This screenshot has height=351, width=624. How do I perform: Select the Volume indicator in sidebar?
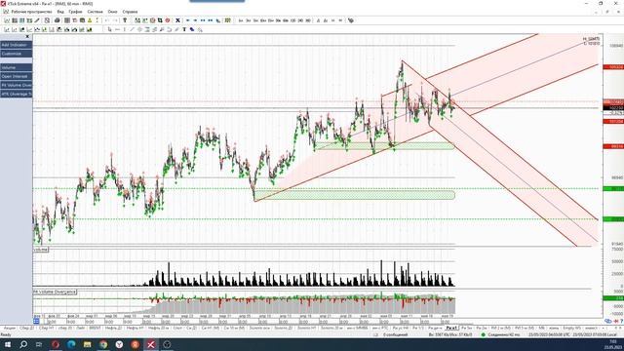(x=16, y=67)
